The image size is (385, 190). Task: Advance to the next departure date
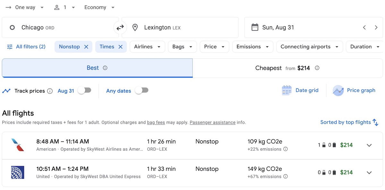[376, 27]
